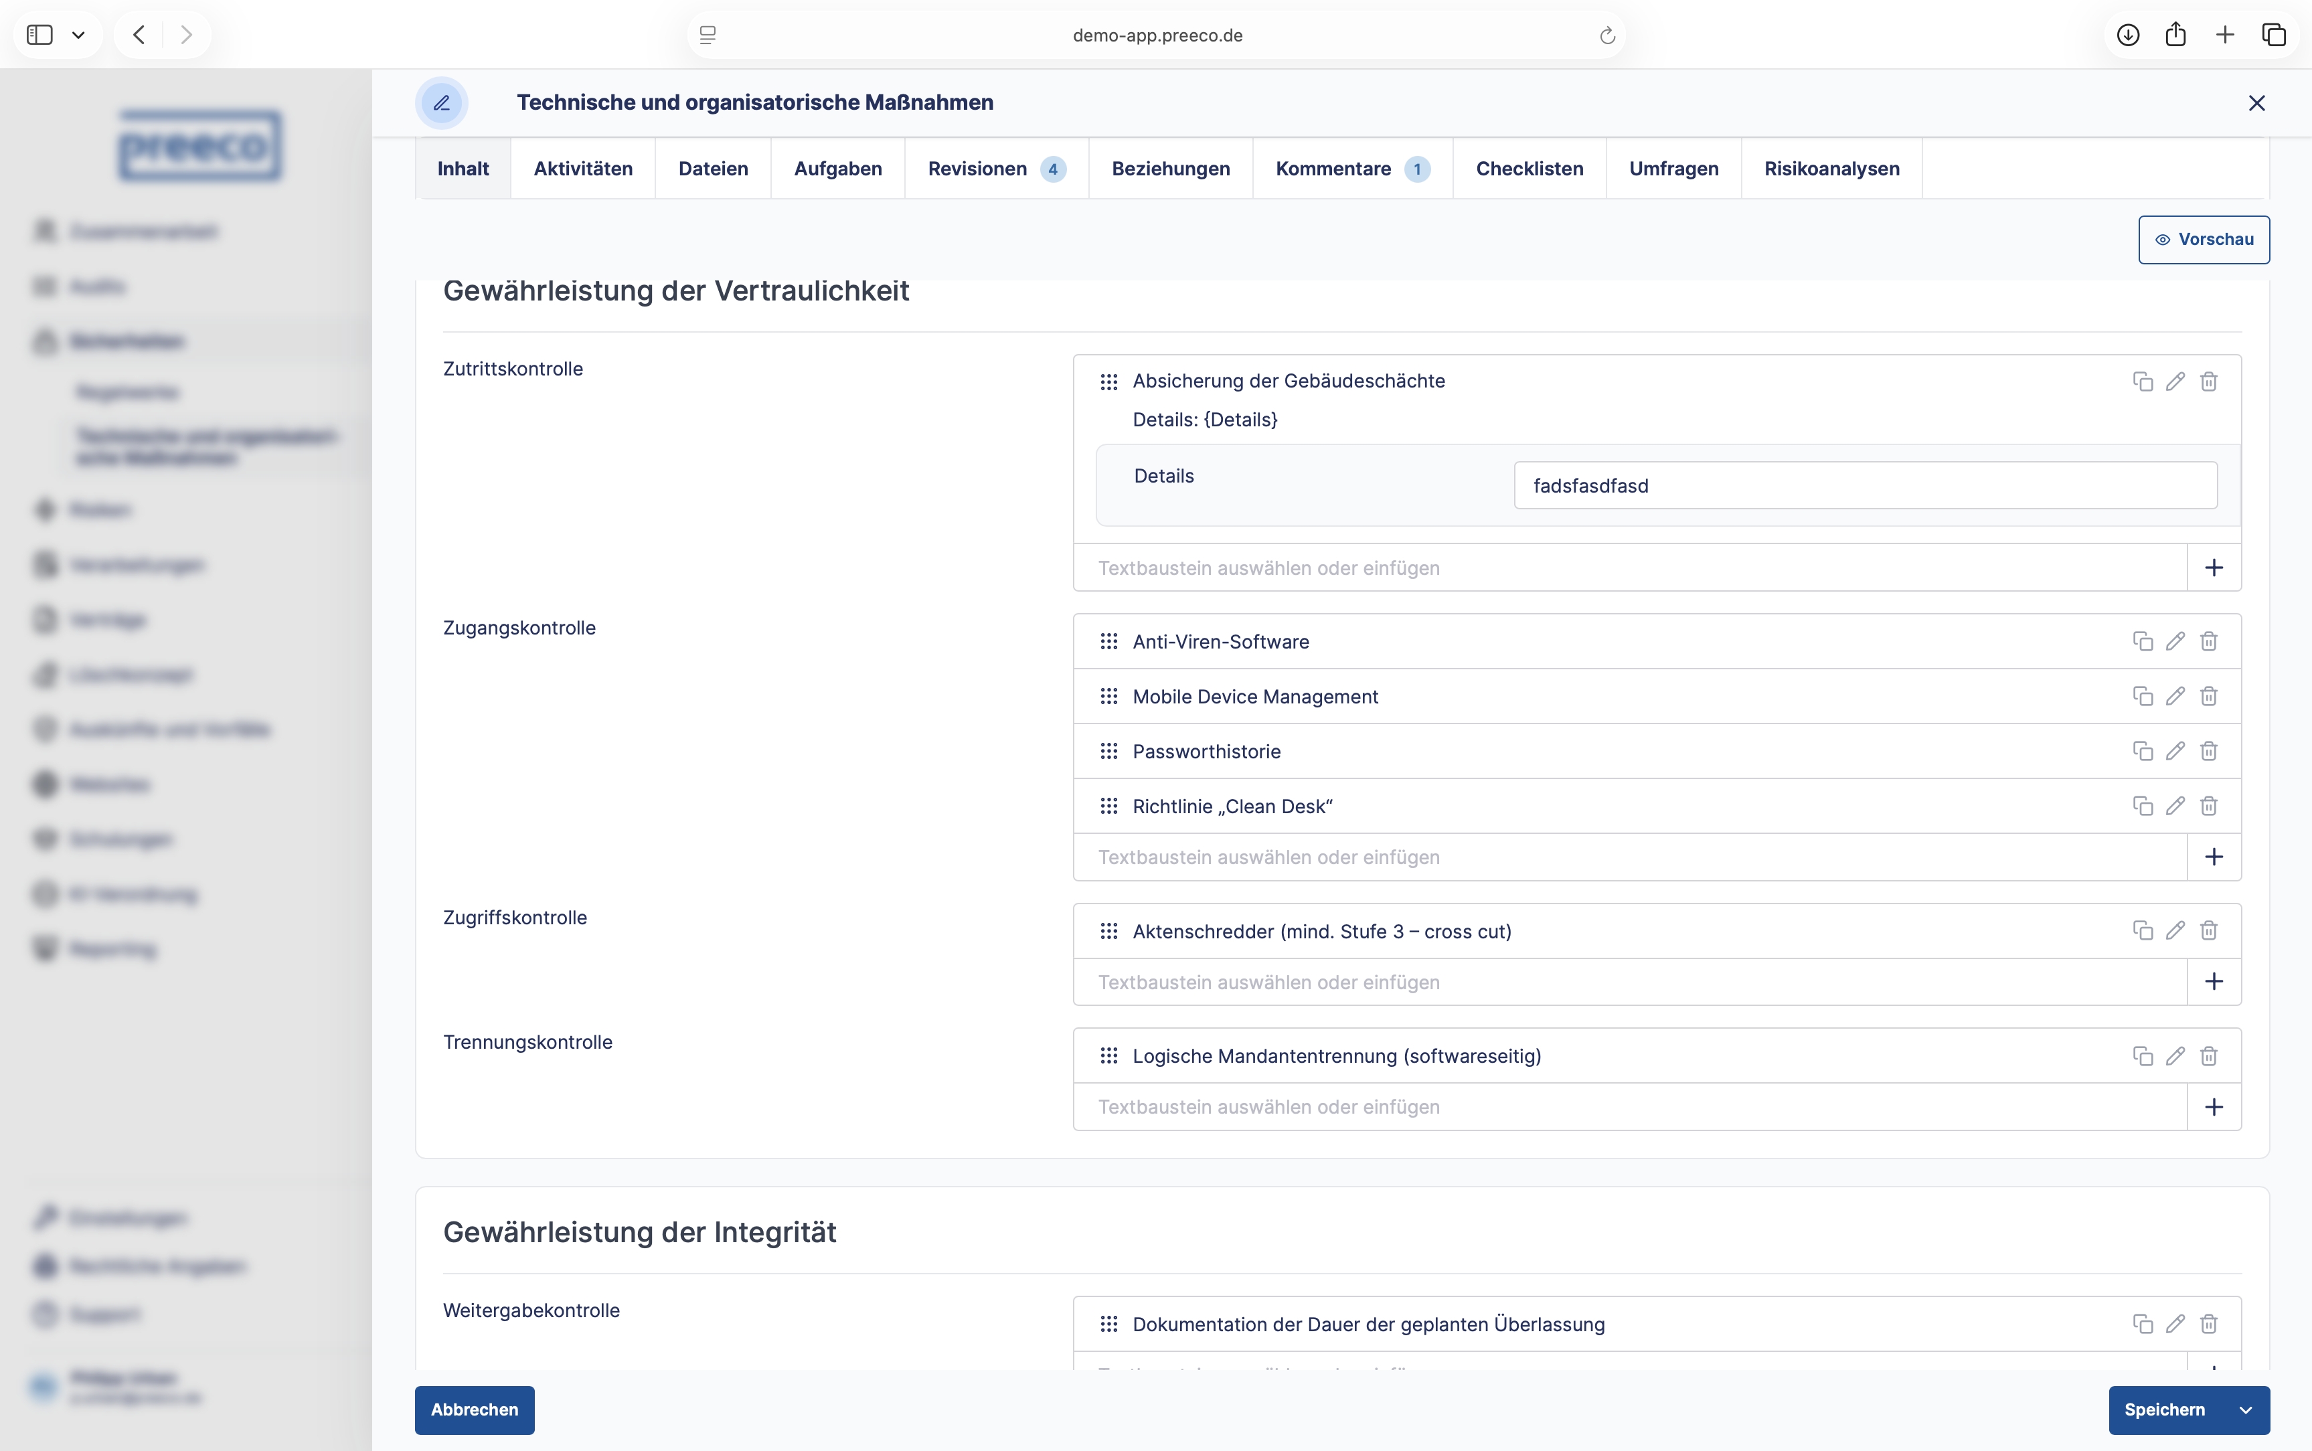
Task: Click the pencil icon next to page title
Action: (442, 102)
